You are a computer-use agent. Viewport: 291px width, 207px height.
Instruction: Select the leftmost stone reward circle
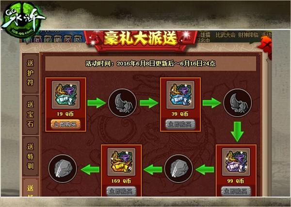(63, 169)
